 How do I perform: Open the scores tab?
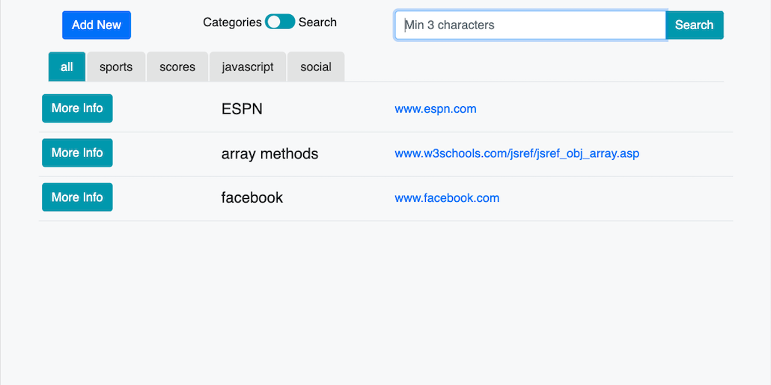click(177, 67)
